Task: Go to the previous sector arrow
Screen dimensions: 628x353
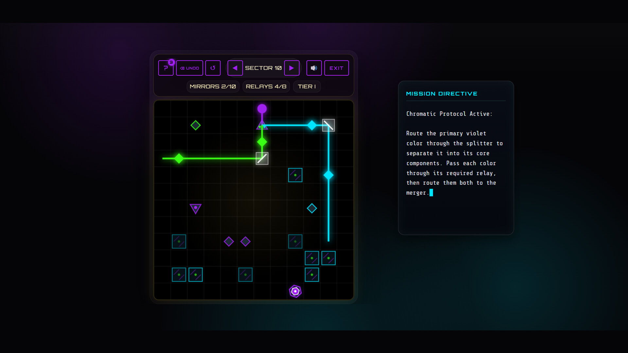Action: point(235,68)
